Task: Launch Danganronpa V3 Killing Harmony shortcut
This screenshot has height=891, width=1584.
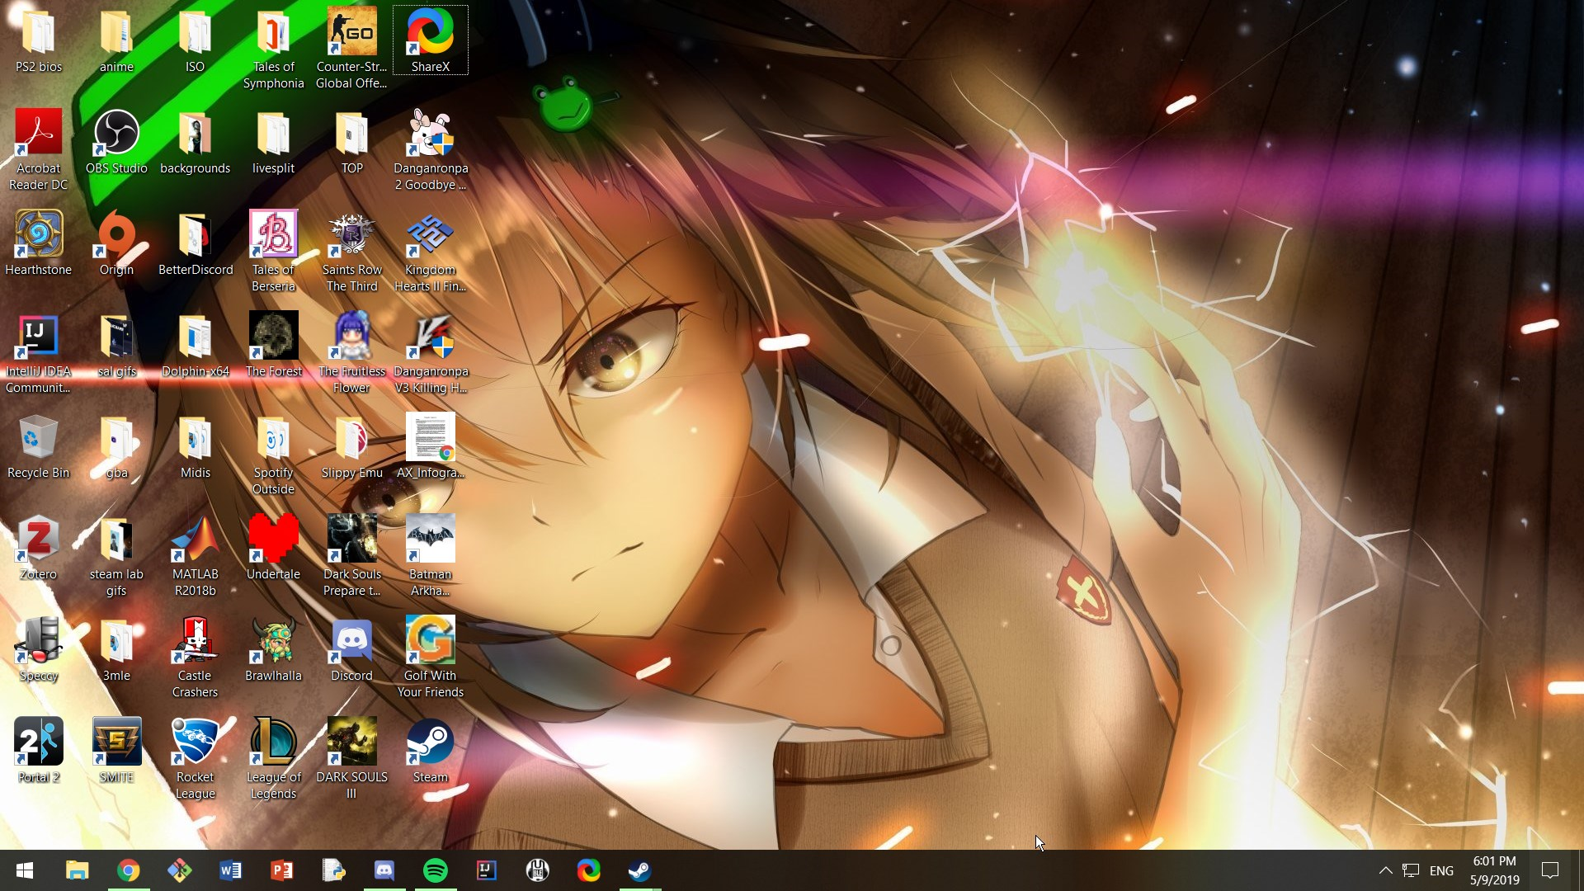Action: 430,354
